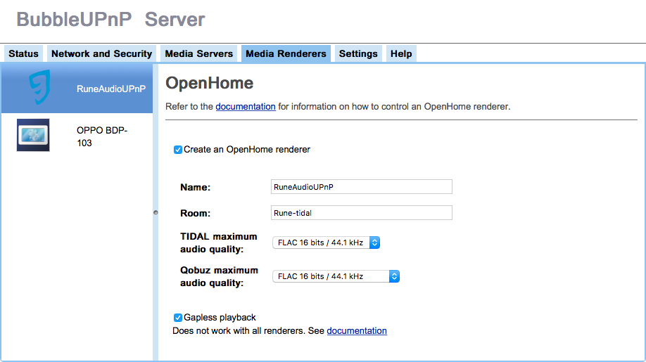Toggle Create an OpenHome renderer checkbox
Image resolution: width=646 pixels, height=362 pixels.
pos(177,150)
